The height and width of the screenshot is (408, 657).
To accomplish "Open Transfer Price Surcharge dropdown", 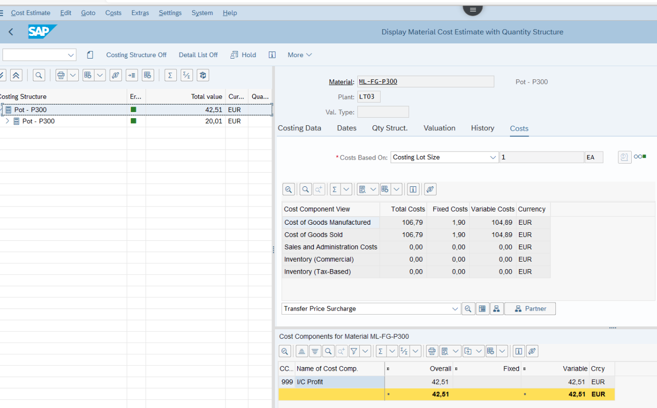I will pyautogui.click(x=455, y=309).
